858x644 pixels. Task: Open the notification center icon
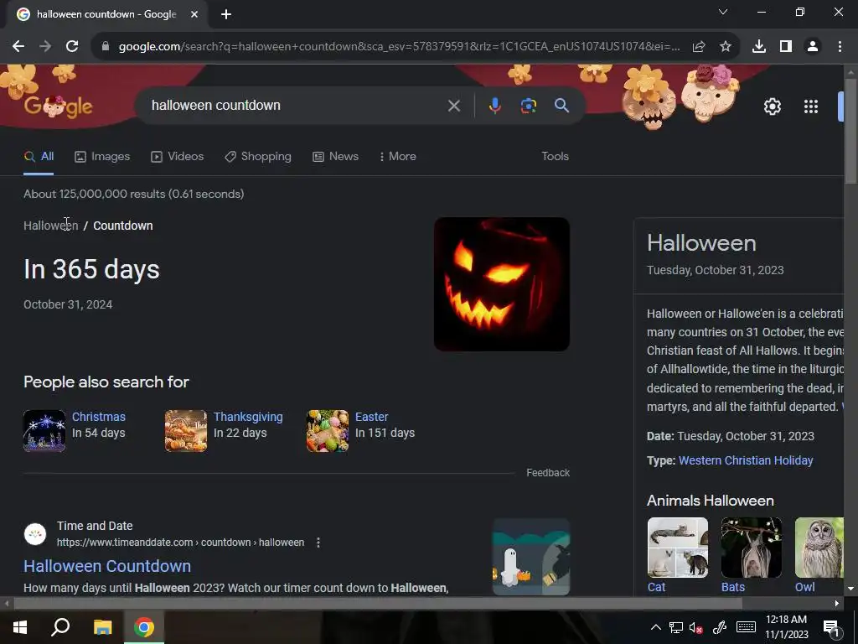[x=832, y=627]
